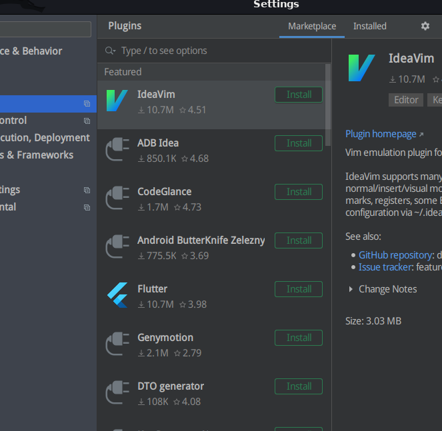Click the project-level icon beside the 'ntal' row
This screenshot has height=431, width=442.
click(x=87, y=207)
